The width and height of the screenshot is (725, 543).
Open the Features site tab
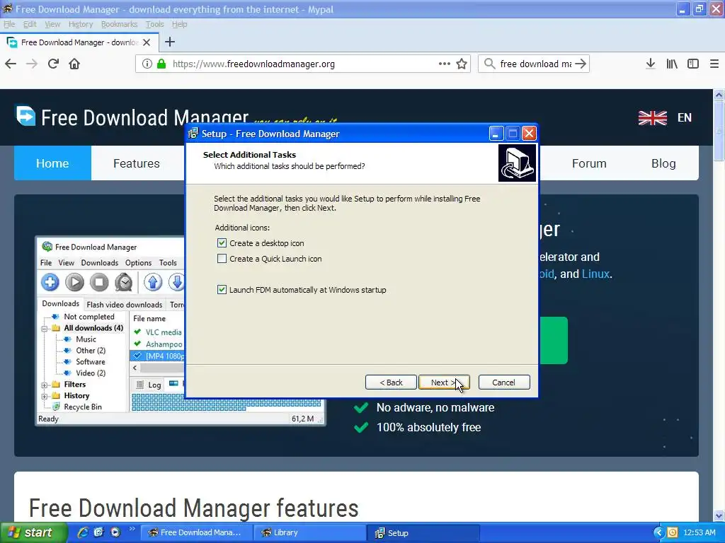tap(137, 163)
